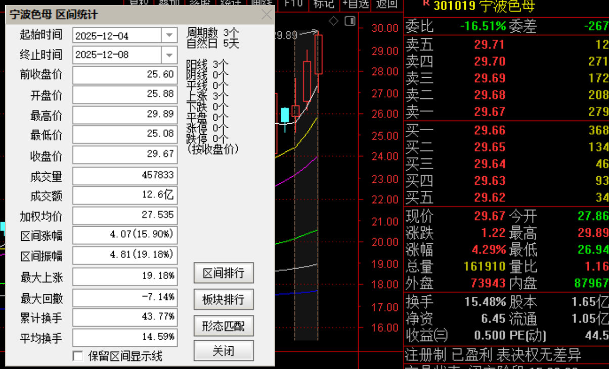Click 标记 in the top toolbar
This screenshot has width=609, height=369.
click(x=324, y=4)
